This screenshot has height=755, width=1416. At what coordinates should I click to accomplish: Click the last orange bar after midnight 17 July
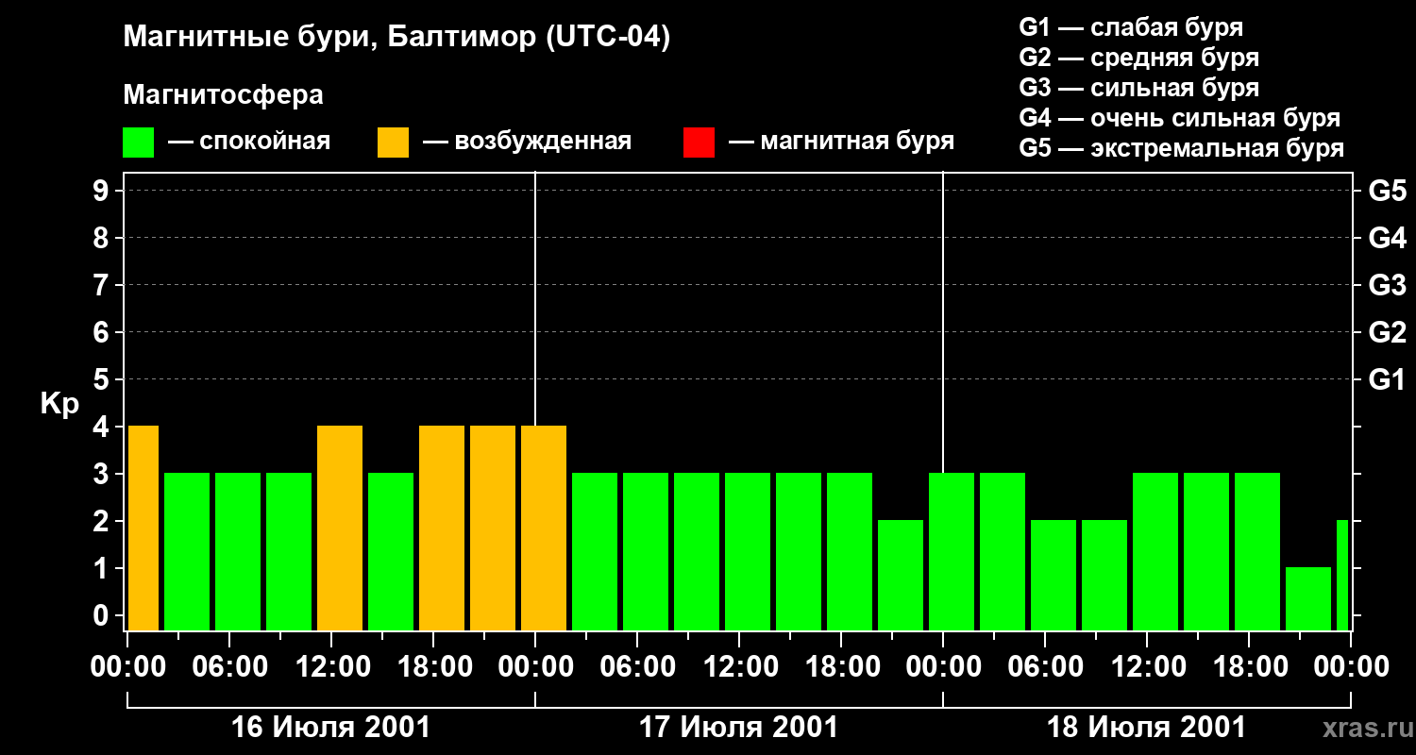pyautogui.click(x=544, y=528)
